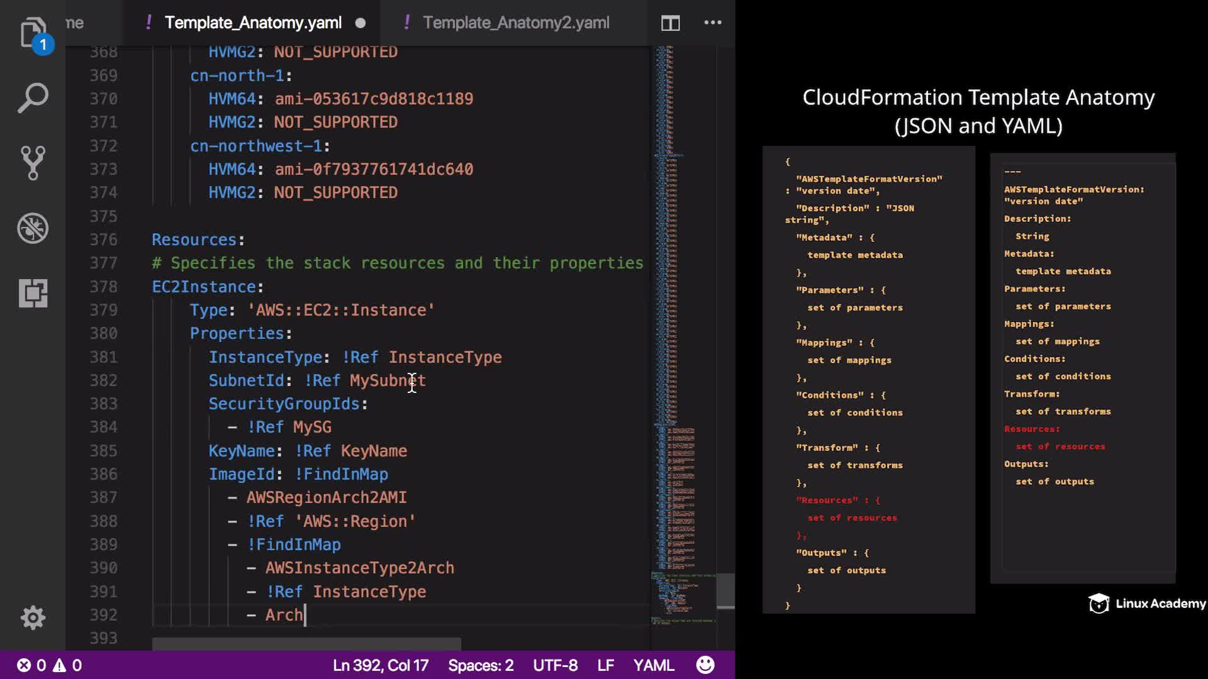
Task: Open Source Control branch icon
Action: (33, 163)
